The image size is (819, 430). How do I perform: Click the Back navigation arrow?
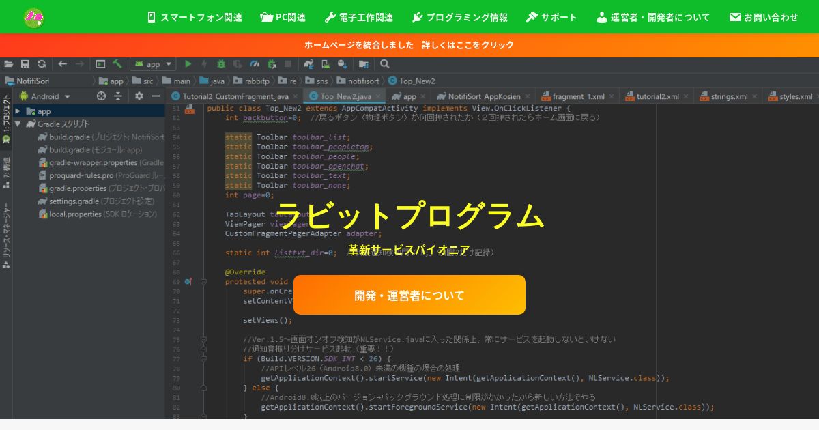click(63, 64)
